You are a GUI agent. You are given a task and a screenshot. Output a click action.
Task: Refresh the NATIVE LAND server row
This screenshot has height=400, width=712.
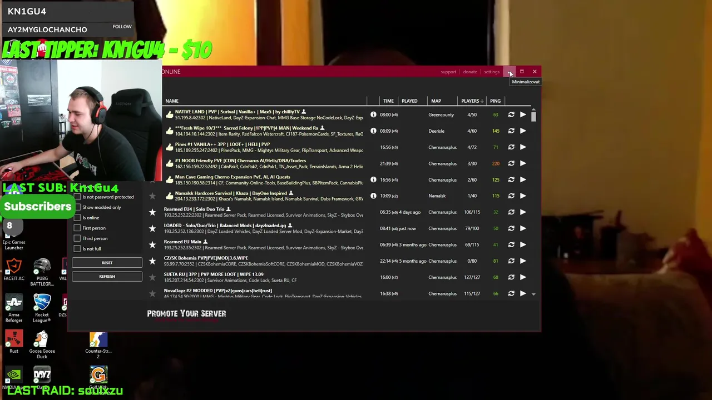511,114
